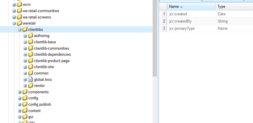253x123 pixels.
Task: Select the global.less tree item
Action: 43,79
